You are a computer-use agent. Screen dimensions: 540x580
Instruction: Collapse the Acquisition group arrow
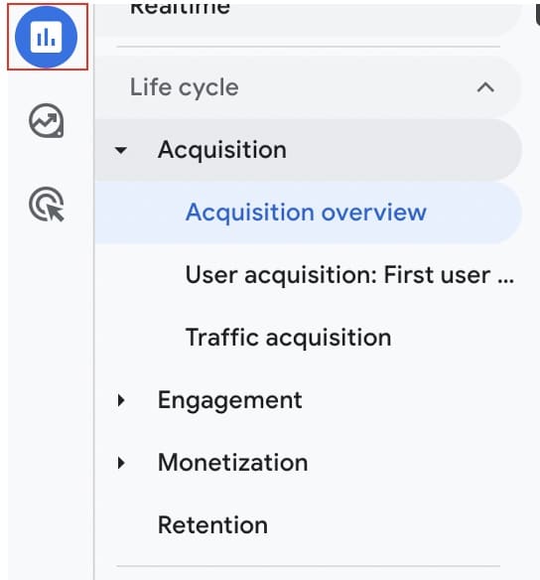pyautogui.click(x=121, y=150)
